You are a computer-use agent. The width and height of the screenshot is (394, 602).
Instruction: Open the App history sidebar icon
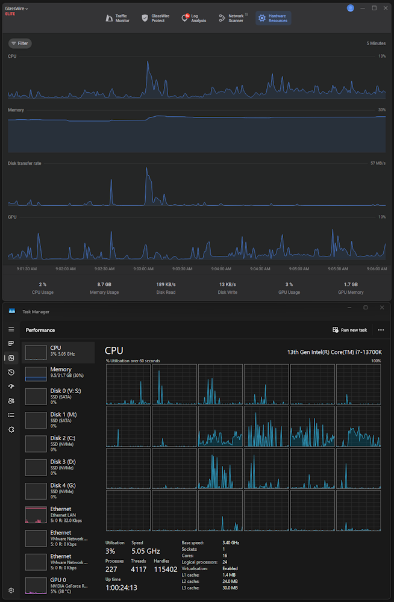pyautogui.click(x=11, y=372)
